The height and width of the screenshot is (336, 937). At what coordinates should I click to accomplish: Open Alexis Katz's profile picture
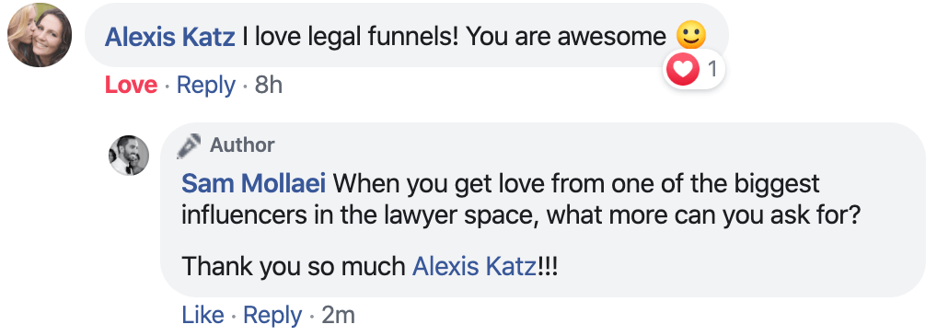coord(40,35)
